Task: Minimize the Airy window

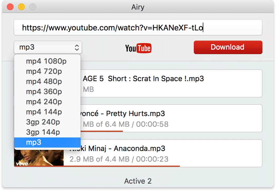Action: 21,7
